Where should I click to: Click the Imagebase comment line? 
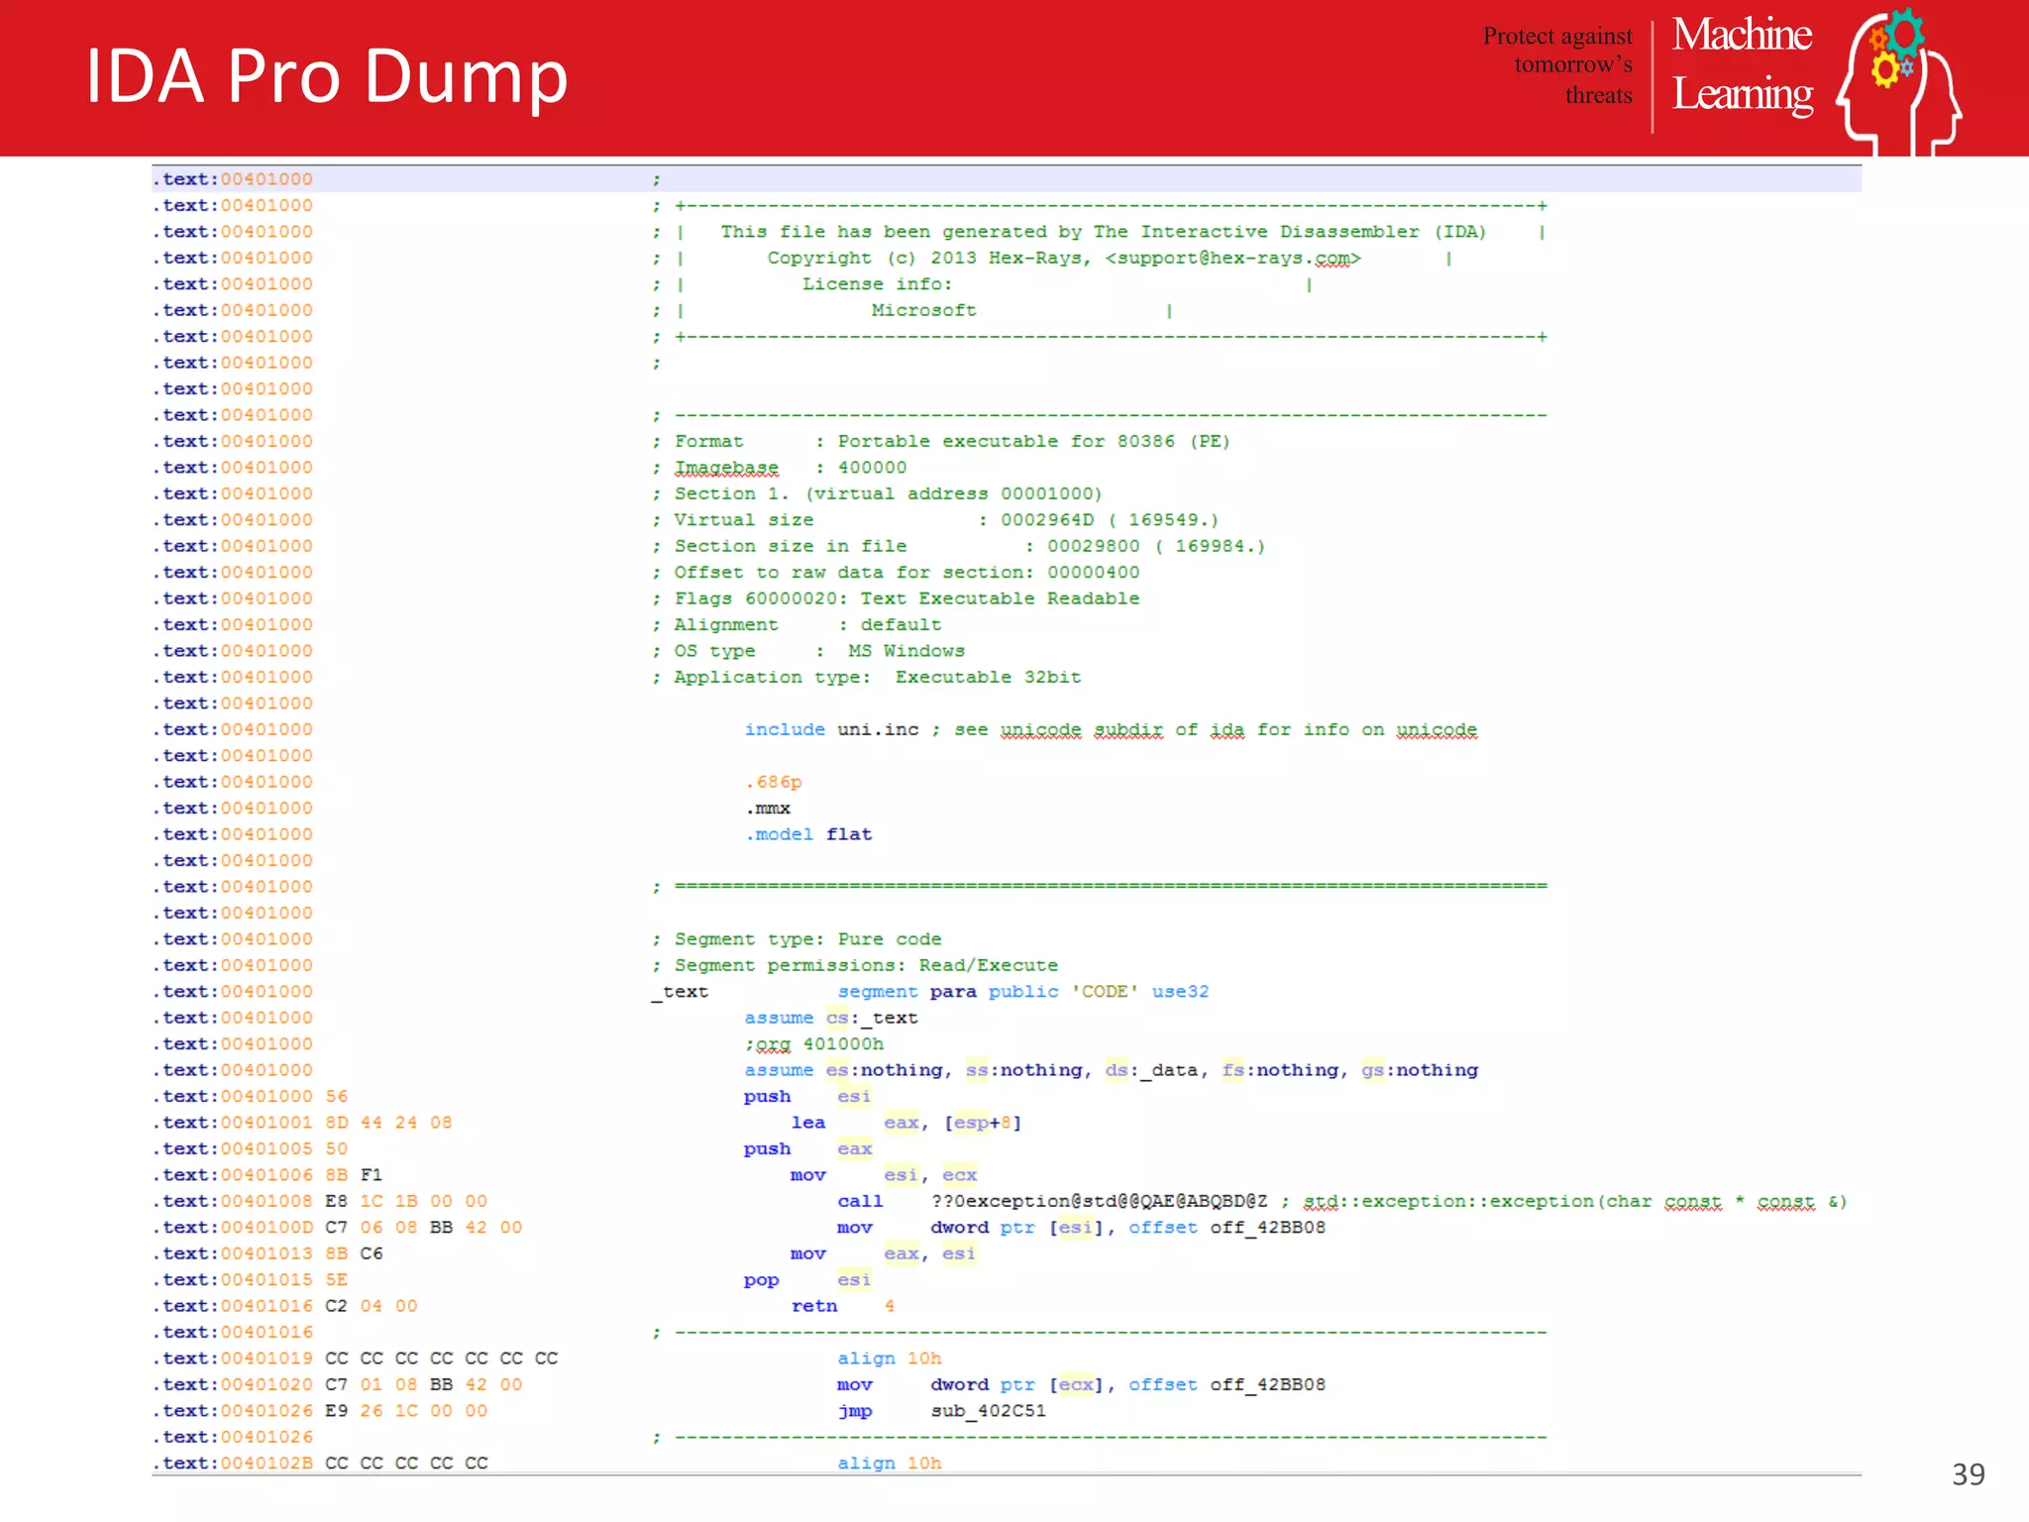point(790,468)
